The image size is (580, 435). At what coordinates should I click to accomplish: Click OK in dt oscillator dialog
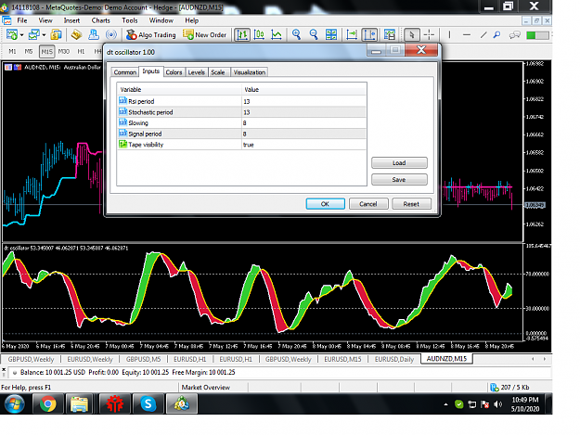(325, 204)
